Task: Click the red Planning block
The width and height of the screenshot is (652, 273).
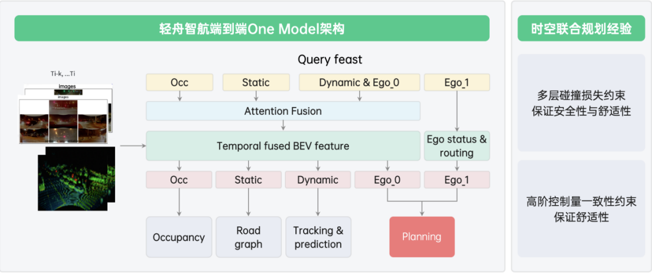Action: pos(422,236)
